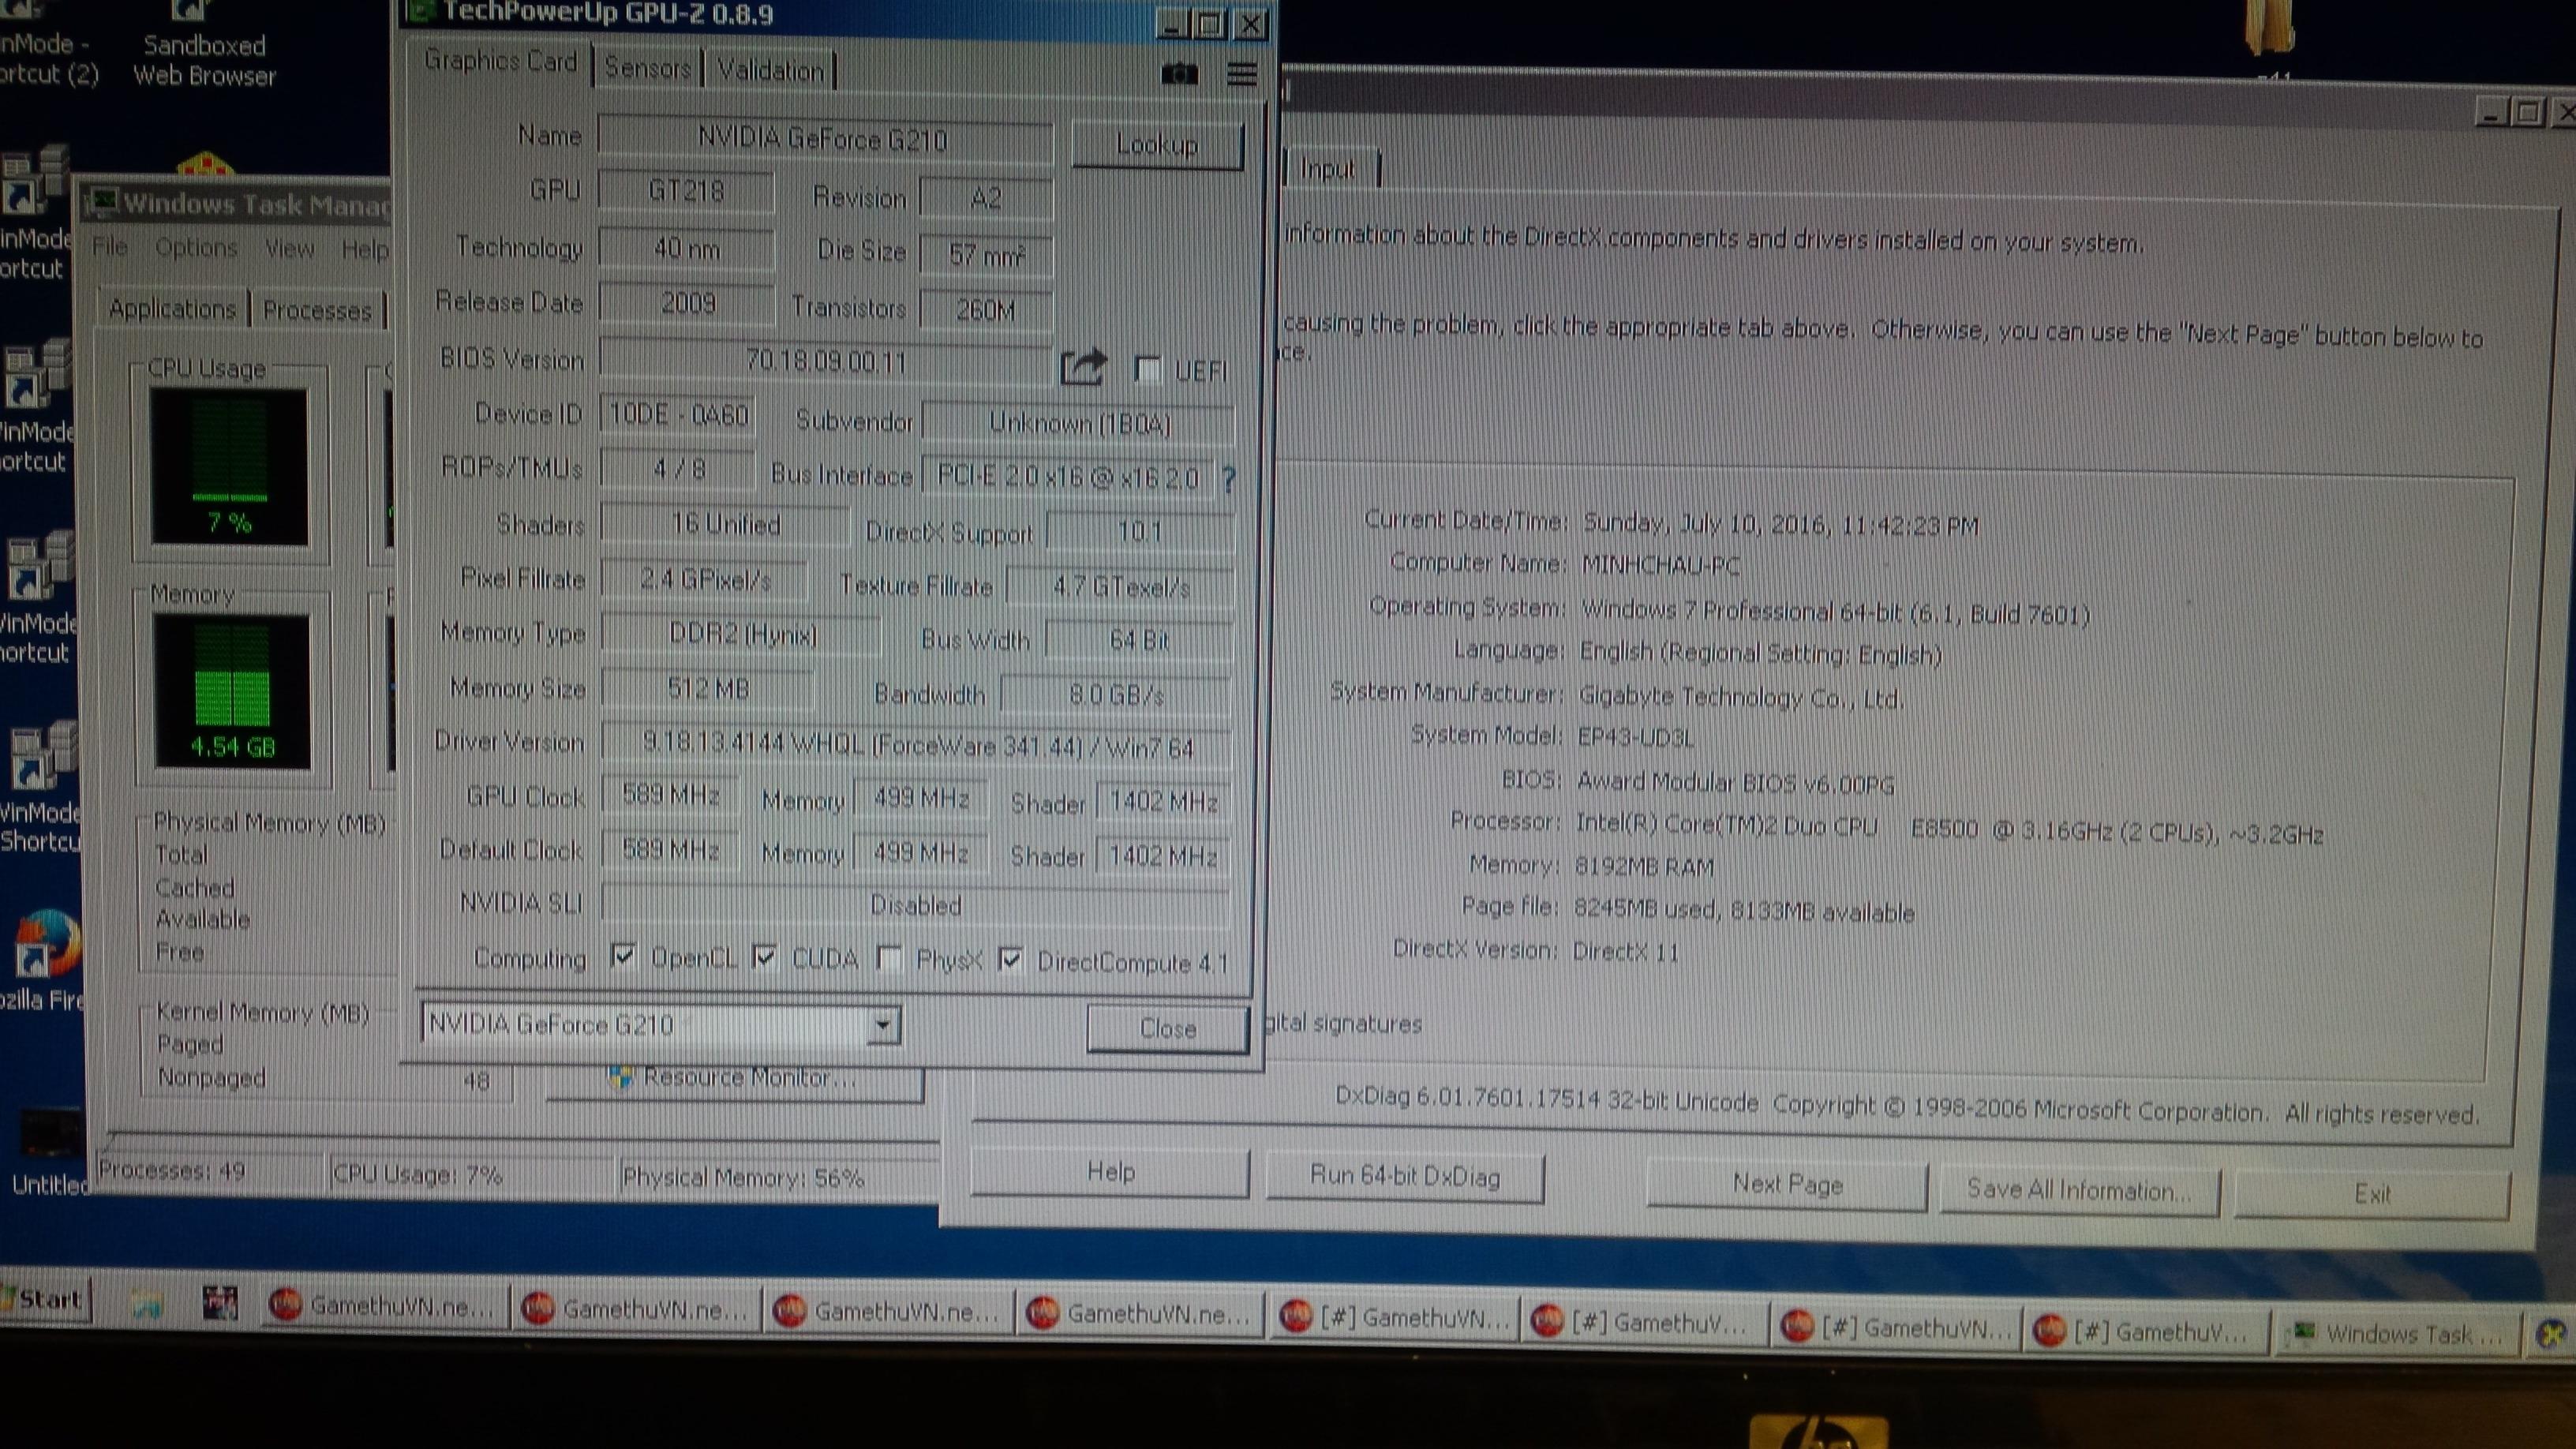Viewport: 2576px width, 1449px height.
Task: Click the computer name MINHCHAU-PC in DxDiag
Action: pos(1660,565)
